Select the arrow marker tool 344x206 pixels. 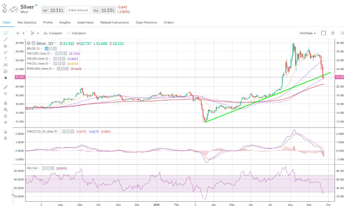tap(5, 78)
